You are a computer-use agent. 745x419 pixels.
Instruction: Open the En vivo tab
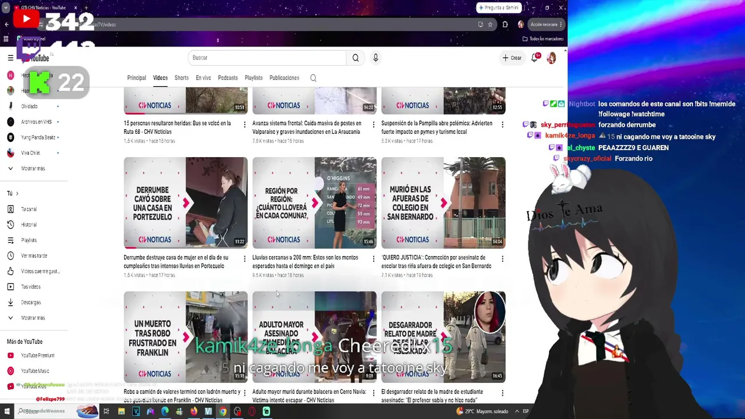203,78
